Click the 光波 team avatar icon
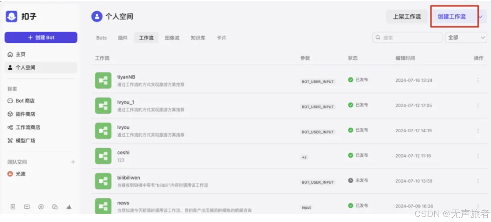This screenshot has height=222, width=491. [x=10, y=174]
